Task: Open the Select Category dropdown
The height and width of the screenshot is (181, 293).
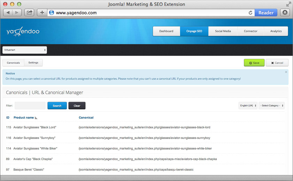Action: pos(272,105)
